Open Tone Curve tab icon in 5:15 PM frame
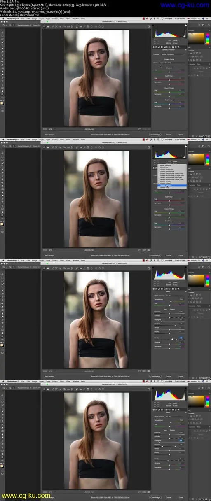211x501 pixels. point(156,289)
